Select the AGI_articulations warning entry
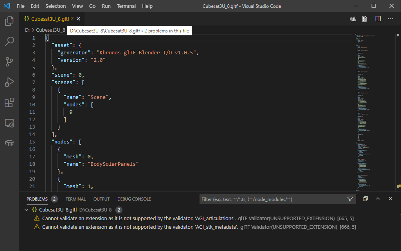The width and height of the screenshot is (401, 251). tap(156, 218)
